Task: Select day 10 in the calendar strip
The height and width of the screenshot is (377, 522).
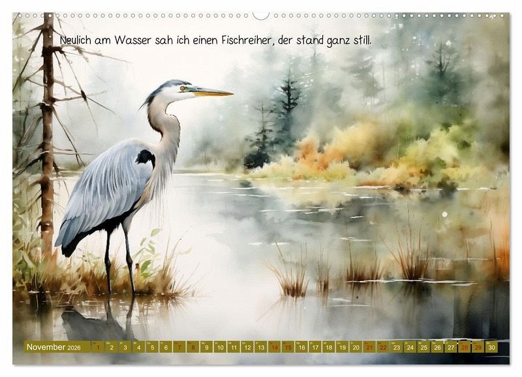Action: tap(221, 347)
